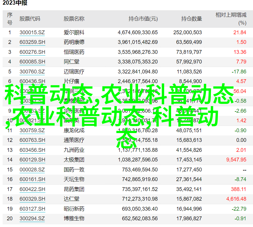The width and height of the screenshot is (253, 227).
Task: Click holding quantity 17,986,827
Action: point(189,219)
